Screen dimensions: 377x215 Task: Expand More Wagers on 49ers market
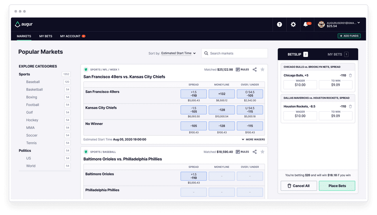(x=253, y=139)
